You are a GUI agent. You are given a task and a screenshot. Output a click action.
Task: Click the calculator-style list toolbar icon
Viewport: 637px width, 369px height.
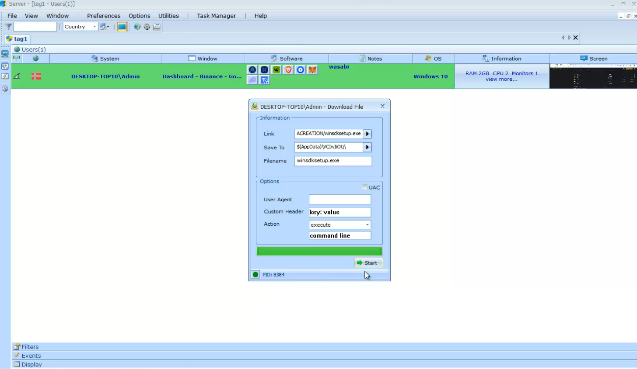[157, 27]
